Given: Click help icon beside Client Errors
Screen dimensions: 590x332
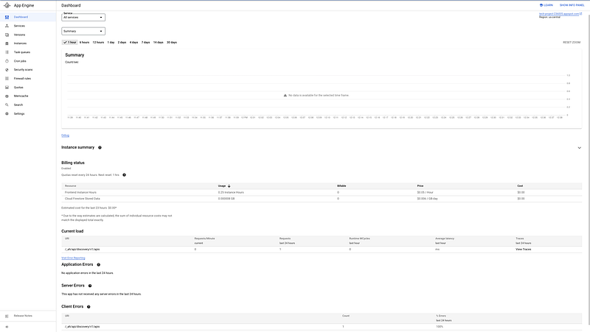Looking at the screenshot, I should click(88, 307).
